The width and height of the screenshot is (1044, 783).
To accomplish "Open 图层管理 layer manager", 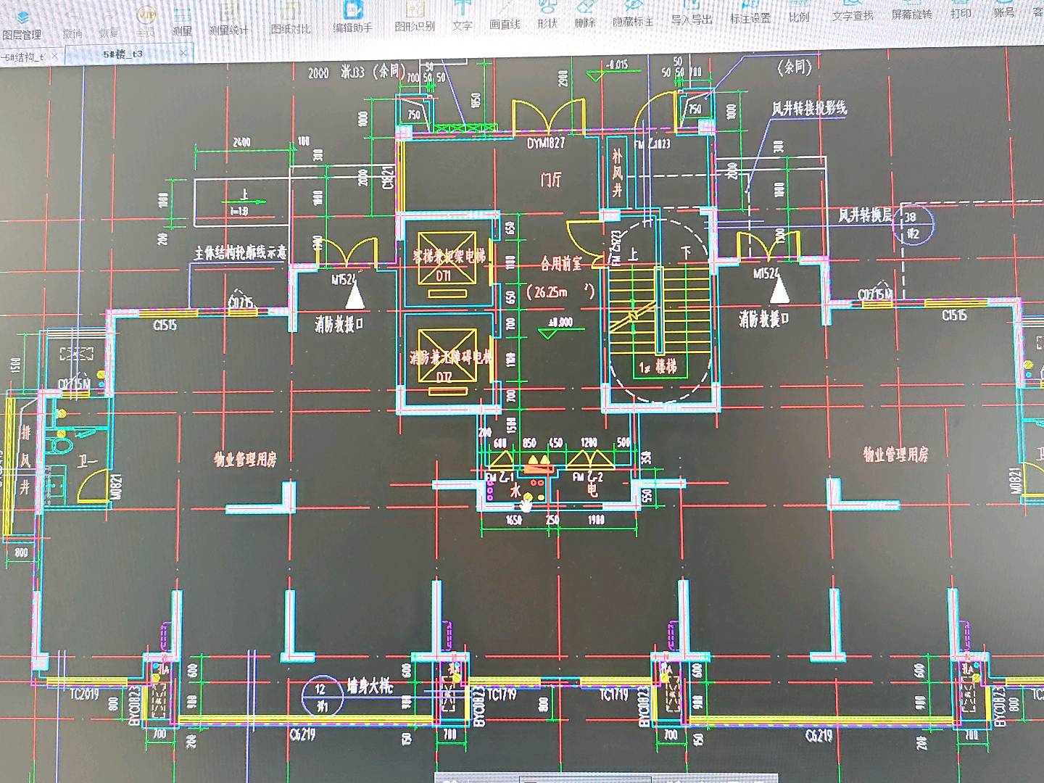I will [22, 25].
